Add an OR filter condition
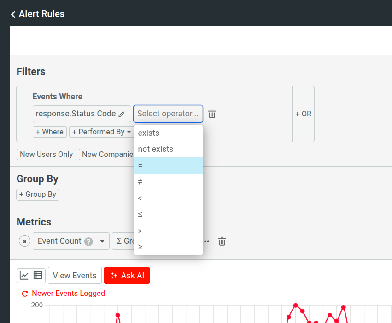This screenshot has width=392, height=323. [x=303, y=114]
